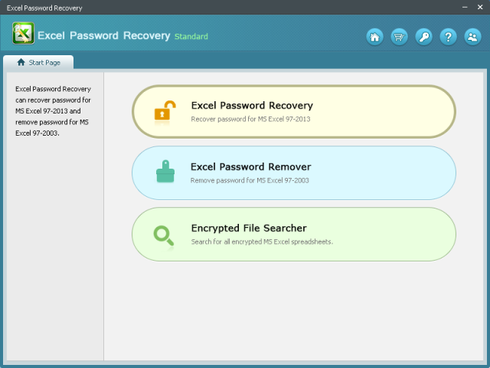Click the teal password remover brush icon
Viewport: 490px width, 368px height.
point(165,172)
